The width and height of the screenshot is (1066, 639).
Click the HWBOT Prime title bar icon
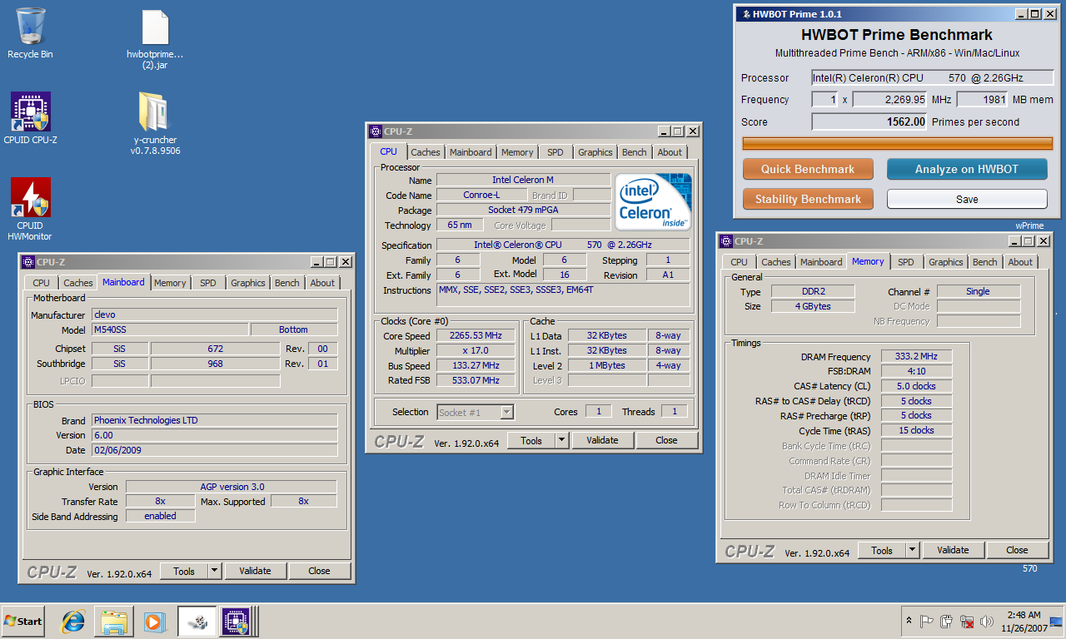pyautogui.click(x=745, y=14)
